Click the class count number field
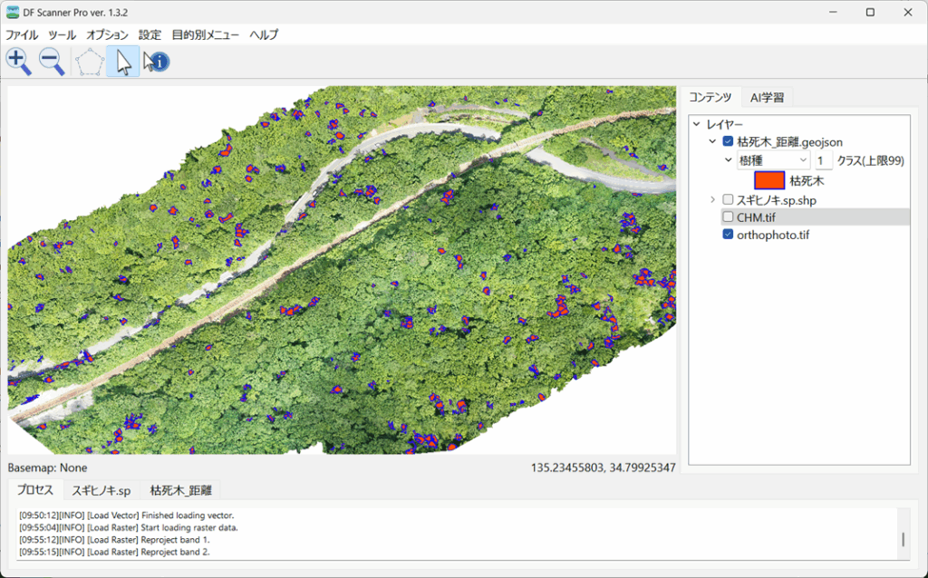The height and width of the screenshot is (578, 928). tap(823, 160)
